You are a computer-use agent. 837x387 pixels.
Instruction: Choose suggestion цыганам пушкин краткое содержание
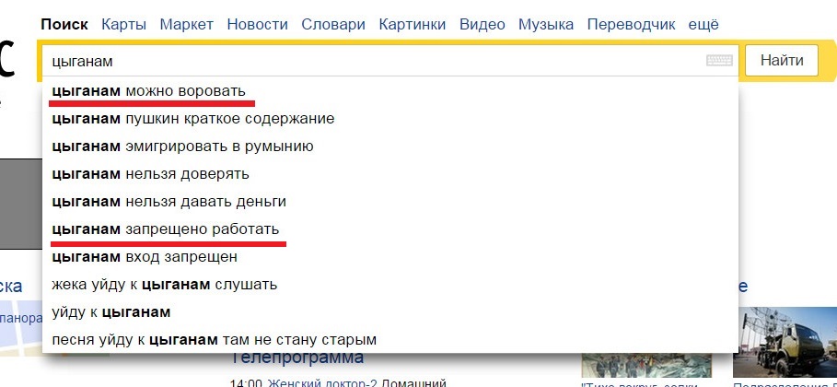[390, 119]
